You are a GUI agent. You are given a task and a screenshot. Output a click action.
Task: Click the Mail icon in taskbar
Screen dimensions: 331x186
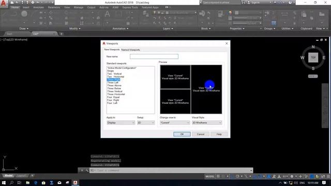click(59, 182)
